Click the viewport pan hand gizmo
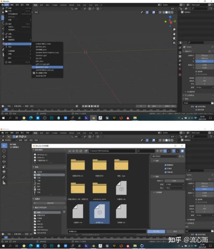The width and height of the screenshot is (214, 249). pyautogui.click(x=174, y=34)
